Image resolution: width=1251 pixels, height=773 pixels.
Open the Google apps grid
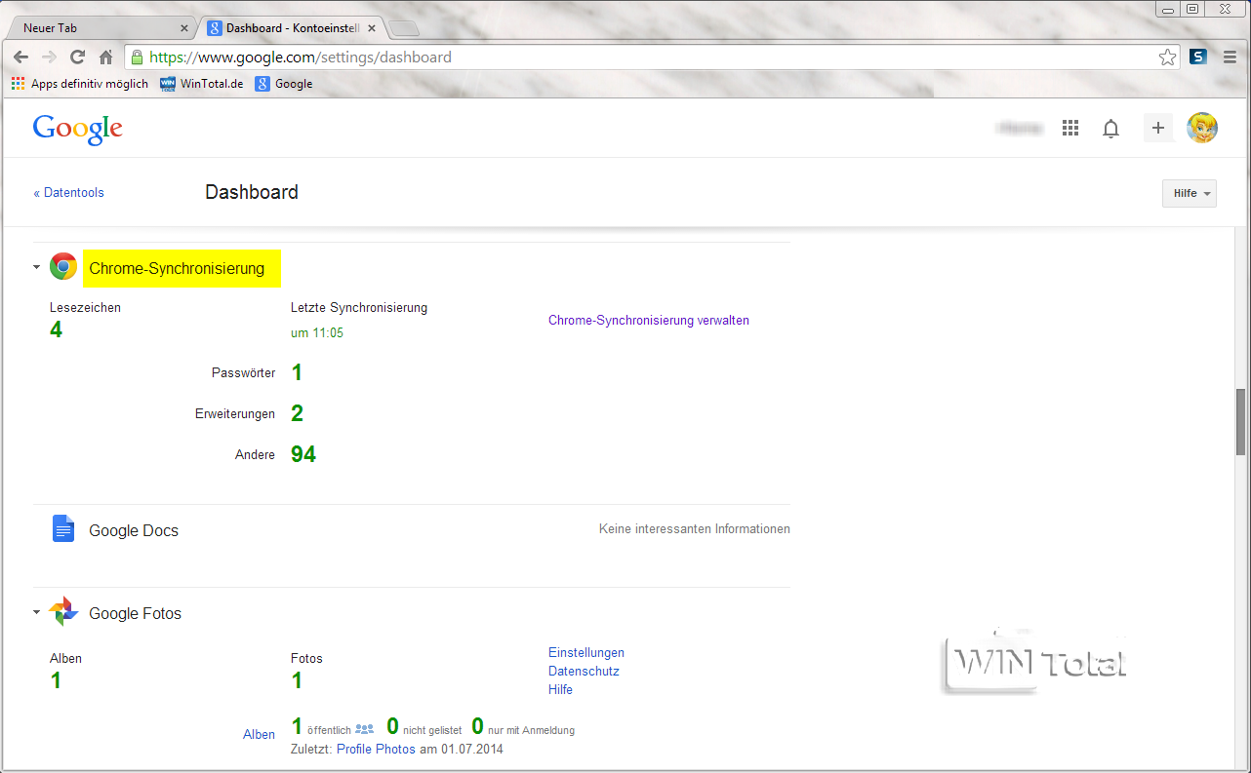click(x=1070, y=129)
